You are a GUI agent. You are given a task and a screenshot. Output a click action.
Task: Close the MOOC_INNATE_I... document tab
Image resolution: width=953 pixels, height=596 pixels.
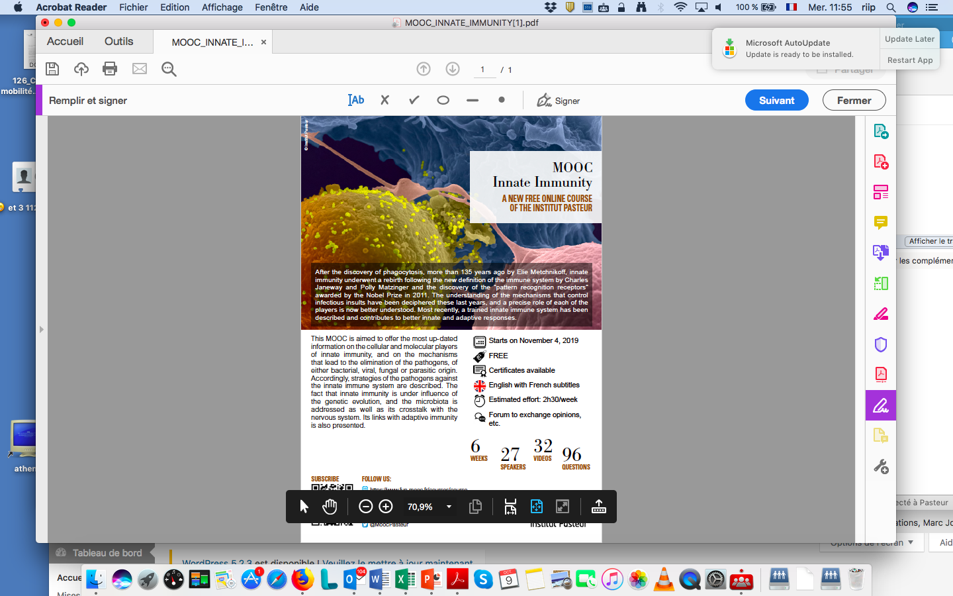click(263, 42)
